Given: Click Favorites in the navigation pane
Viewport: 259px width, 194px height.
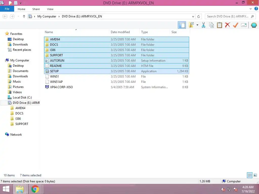Looking at the screenshot, I should coord(16,34).
